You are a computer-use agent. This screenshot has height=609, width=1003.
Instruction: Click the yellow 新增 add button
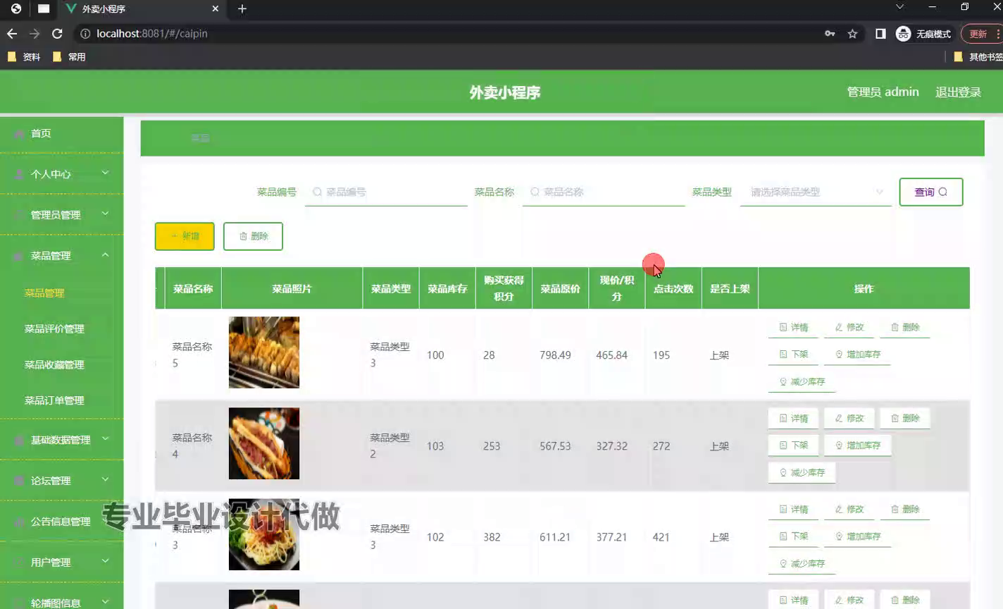click(x=185, y=236)
